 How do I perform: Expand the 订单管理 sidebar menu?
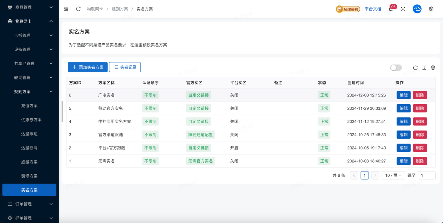point(29,204)
